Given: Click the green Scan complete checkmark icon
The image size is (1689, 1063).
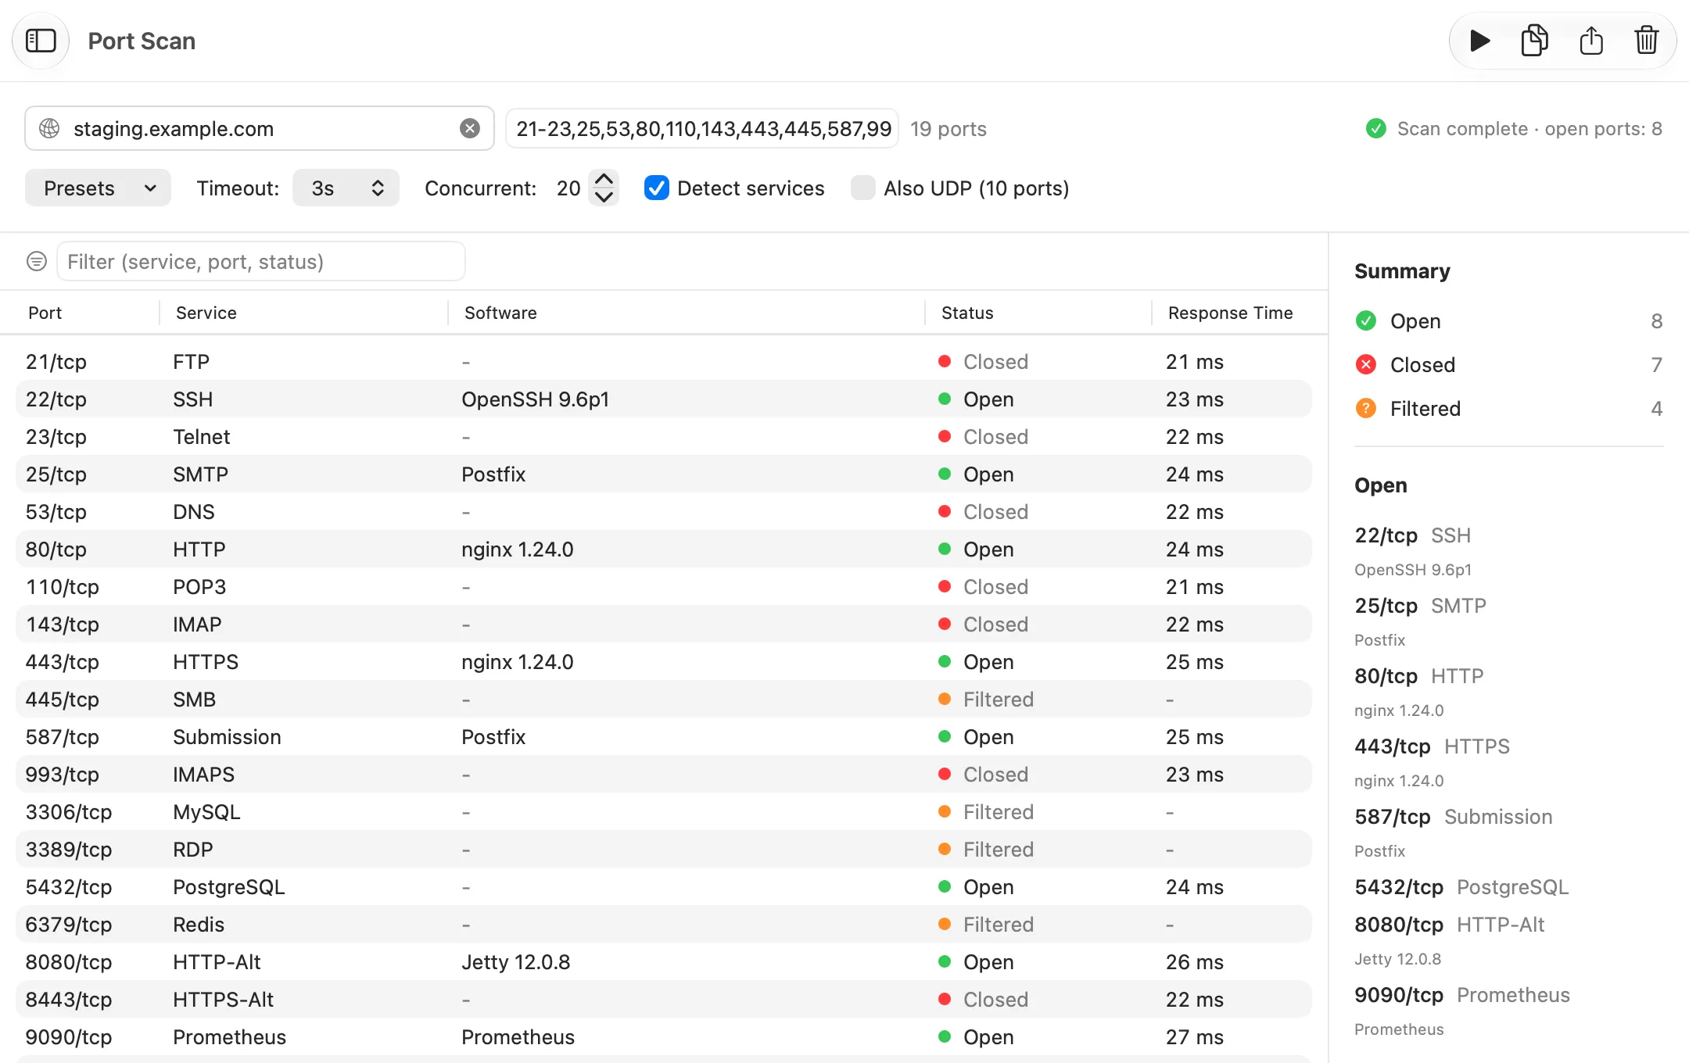Looking at the screenshot, I should click(1376, 128).
